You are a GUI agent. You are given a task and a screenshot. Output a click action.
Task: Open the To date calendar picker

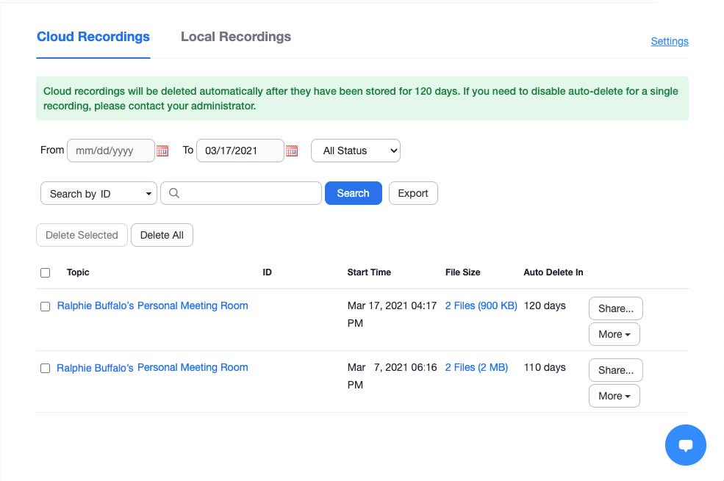pos(292,151)
